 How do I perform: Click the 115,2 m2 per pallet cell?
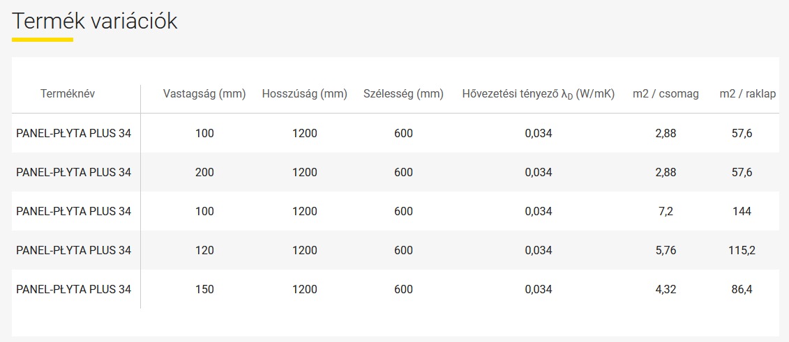pyautogui.click(x=742, y=250)
